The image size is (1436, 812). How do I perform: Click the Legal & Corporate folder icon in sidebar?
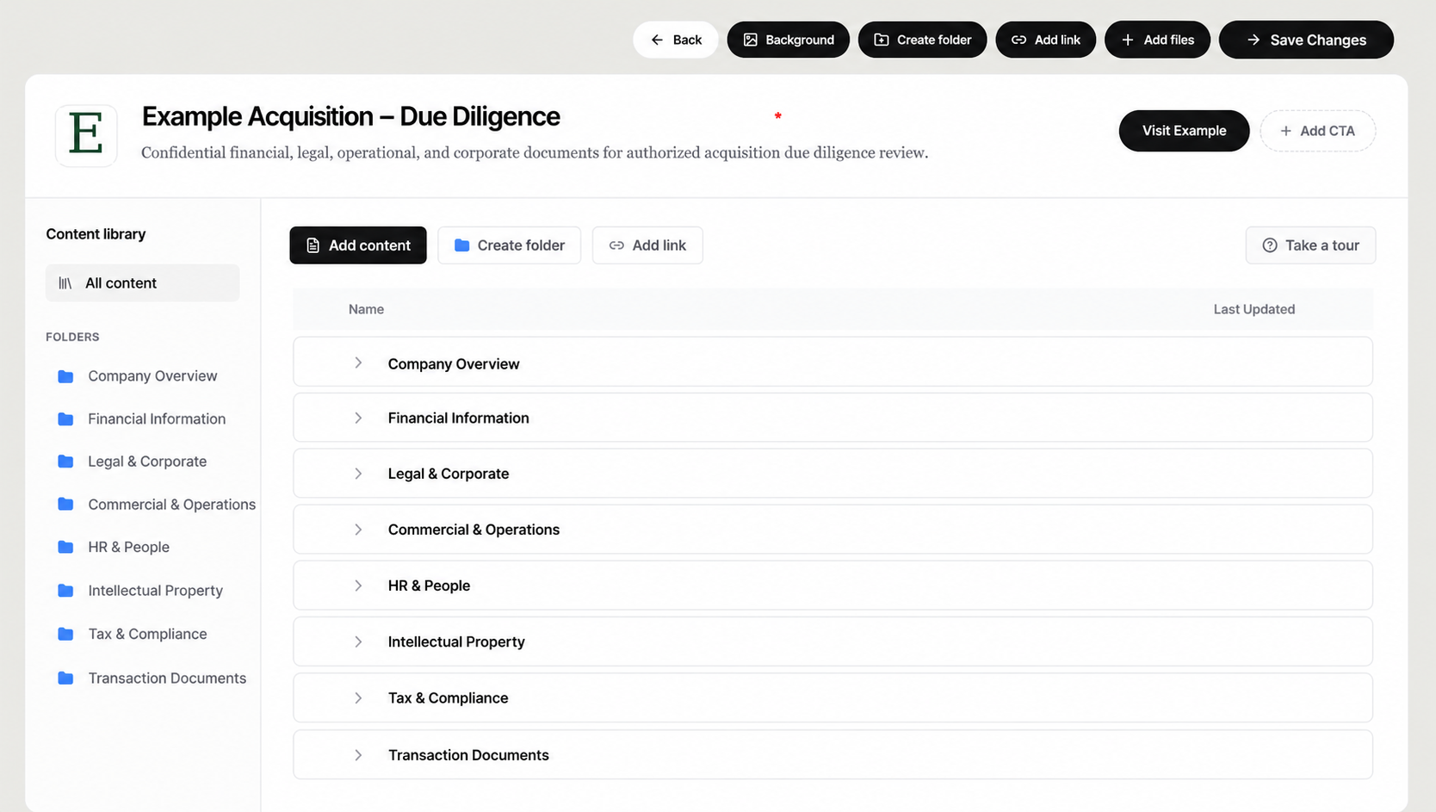click(65, 462)
